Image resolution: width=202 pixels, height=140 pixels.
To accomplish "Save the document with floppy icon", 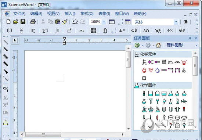I will click(x=23, y=22).
